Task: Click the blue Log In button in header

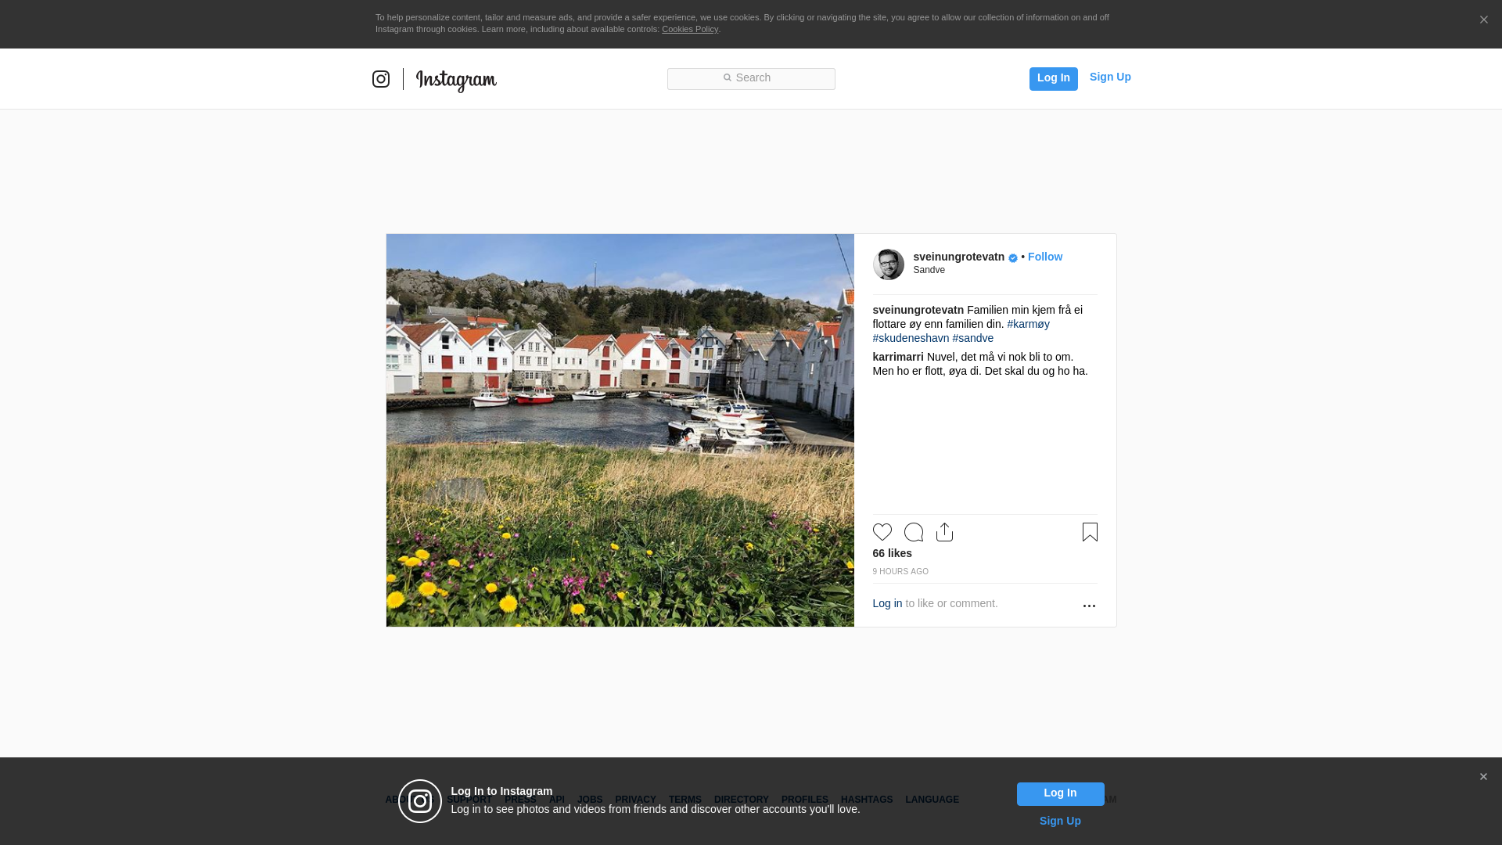Action: 1053,78
